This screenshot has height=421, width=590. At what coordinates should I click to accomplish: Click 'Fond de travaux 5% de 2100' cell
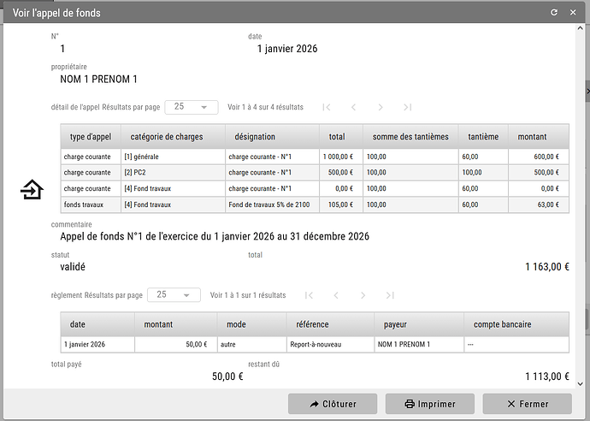point(273,205)
